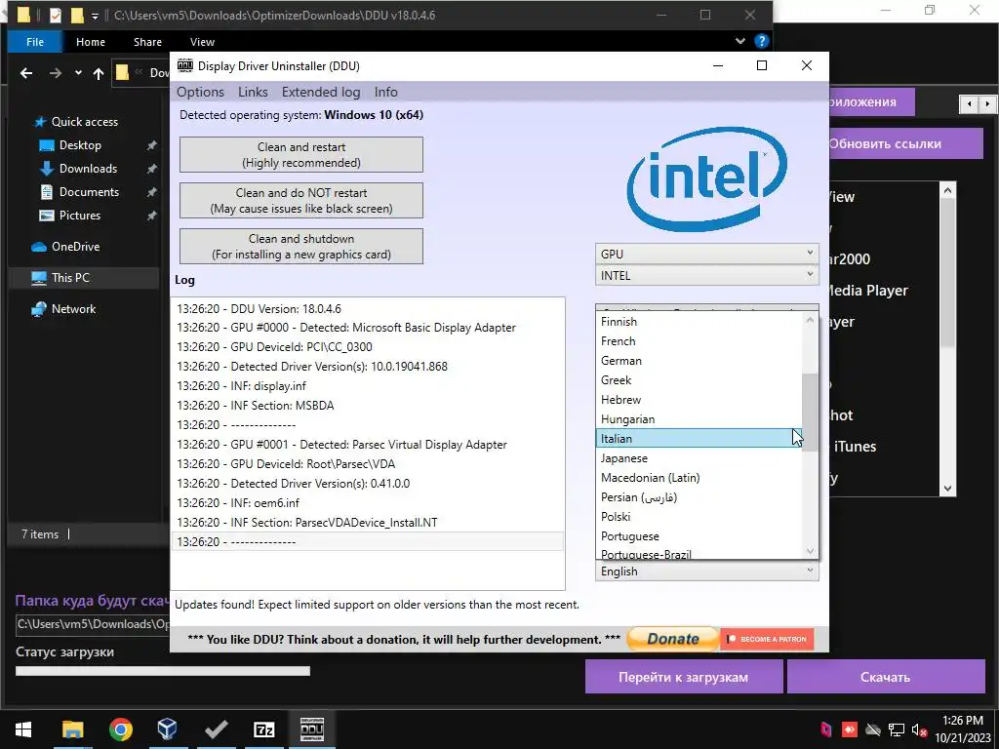The height and width of the screenshot is (749, 999).
Task: Select Polski from language list
Action: (x=699, y=517)
